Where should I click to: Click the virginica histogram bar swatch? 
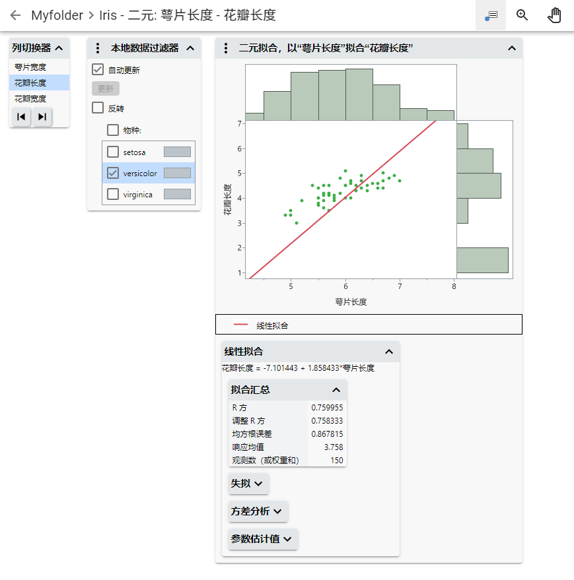[x=178, y=194]
